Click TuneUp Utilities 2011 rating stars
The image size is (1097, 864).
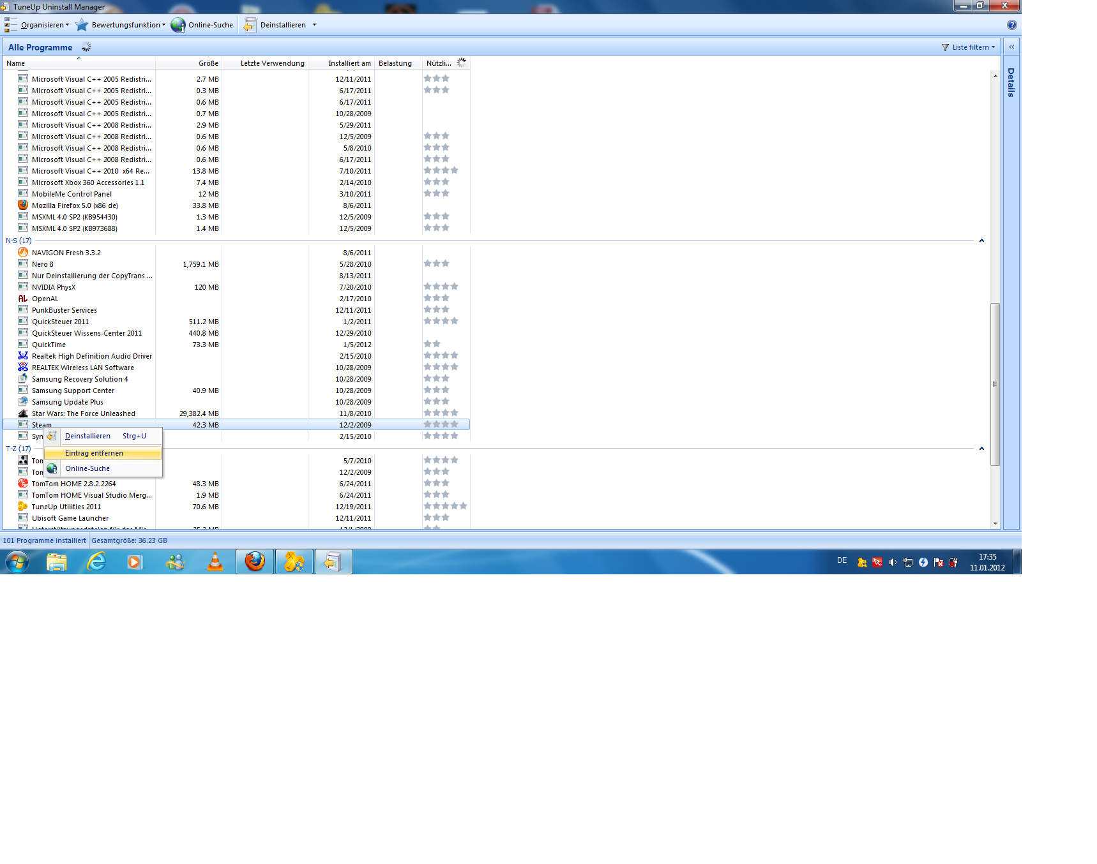446,506
